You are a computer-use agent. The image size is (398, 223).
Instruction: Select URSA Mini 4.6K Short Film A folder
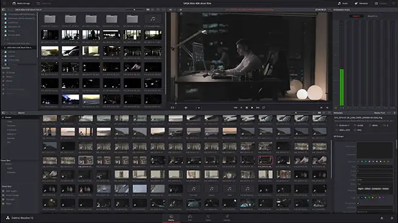(x=19, y=47)
